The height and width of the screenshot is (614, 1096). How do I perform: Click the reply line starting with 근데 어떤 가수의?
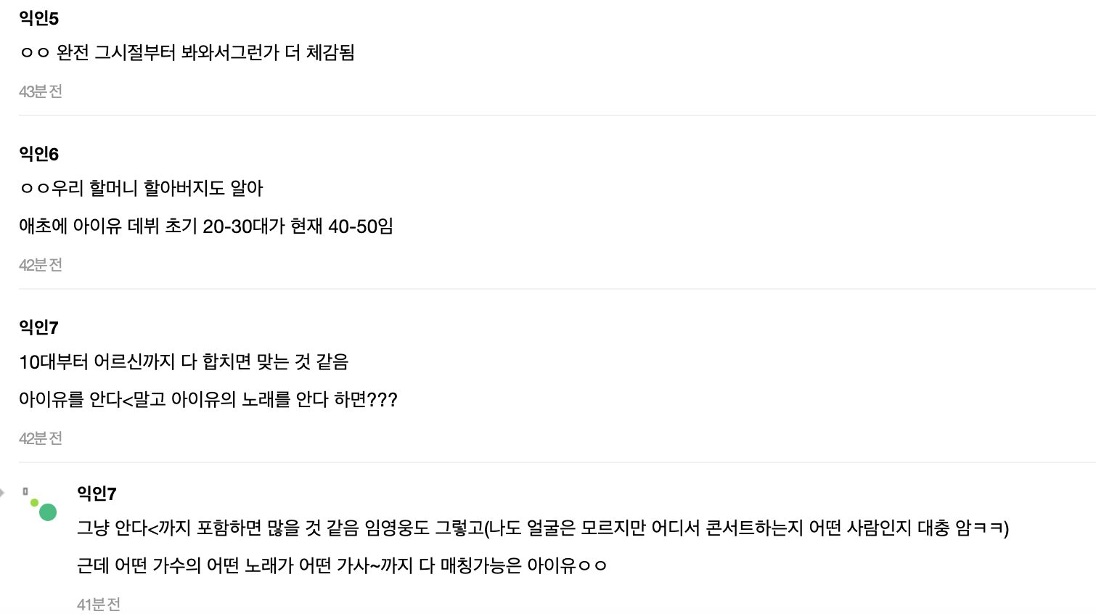click(x=341, y=565)
